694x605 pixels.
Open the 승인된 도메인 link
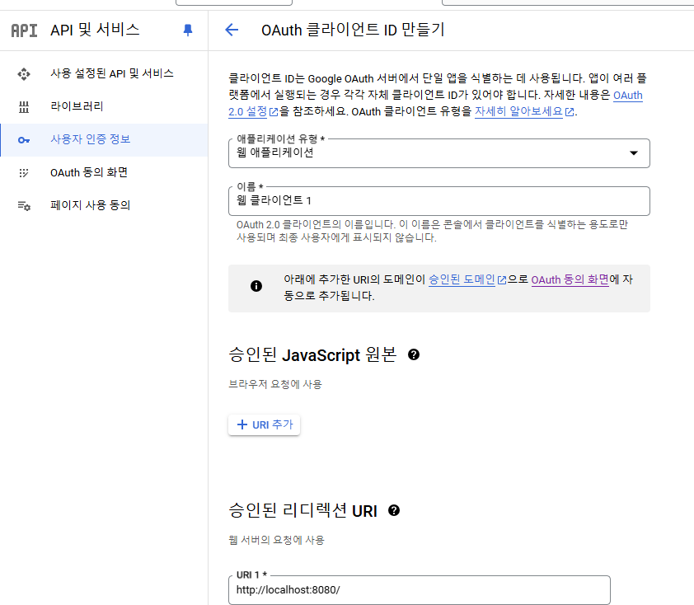tap(462, 279)
